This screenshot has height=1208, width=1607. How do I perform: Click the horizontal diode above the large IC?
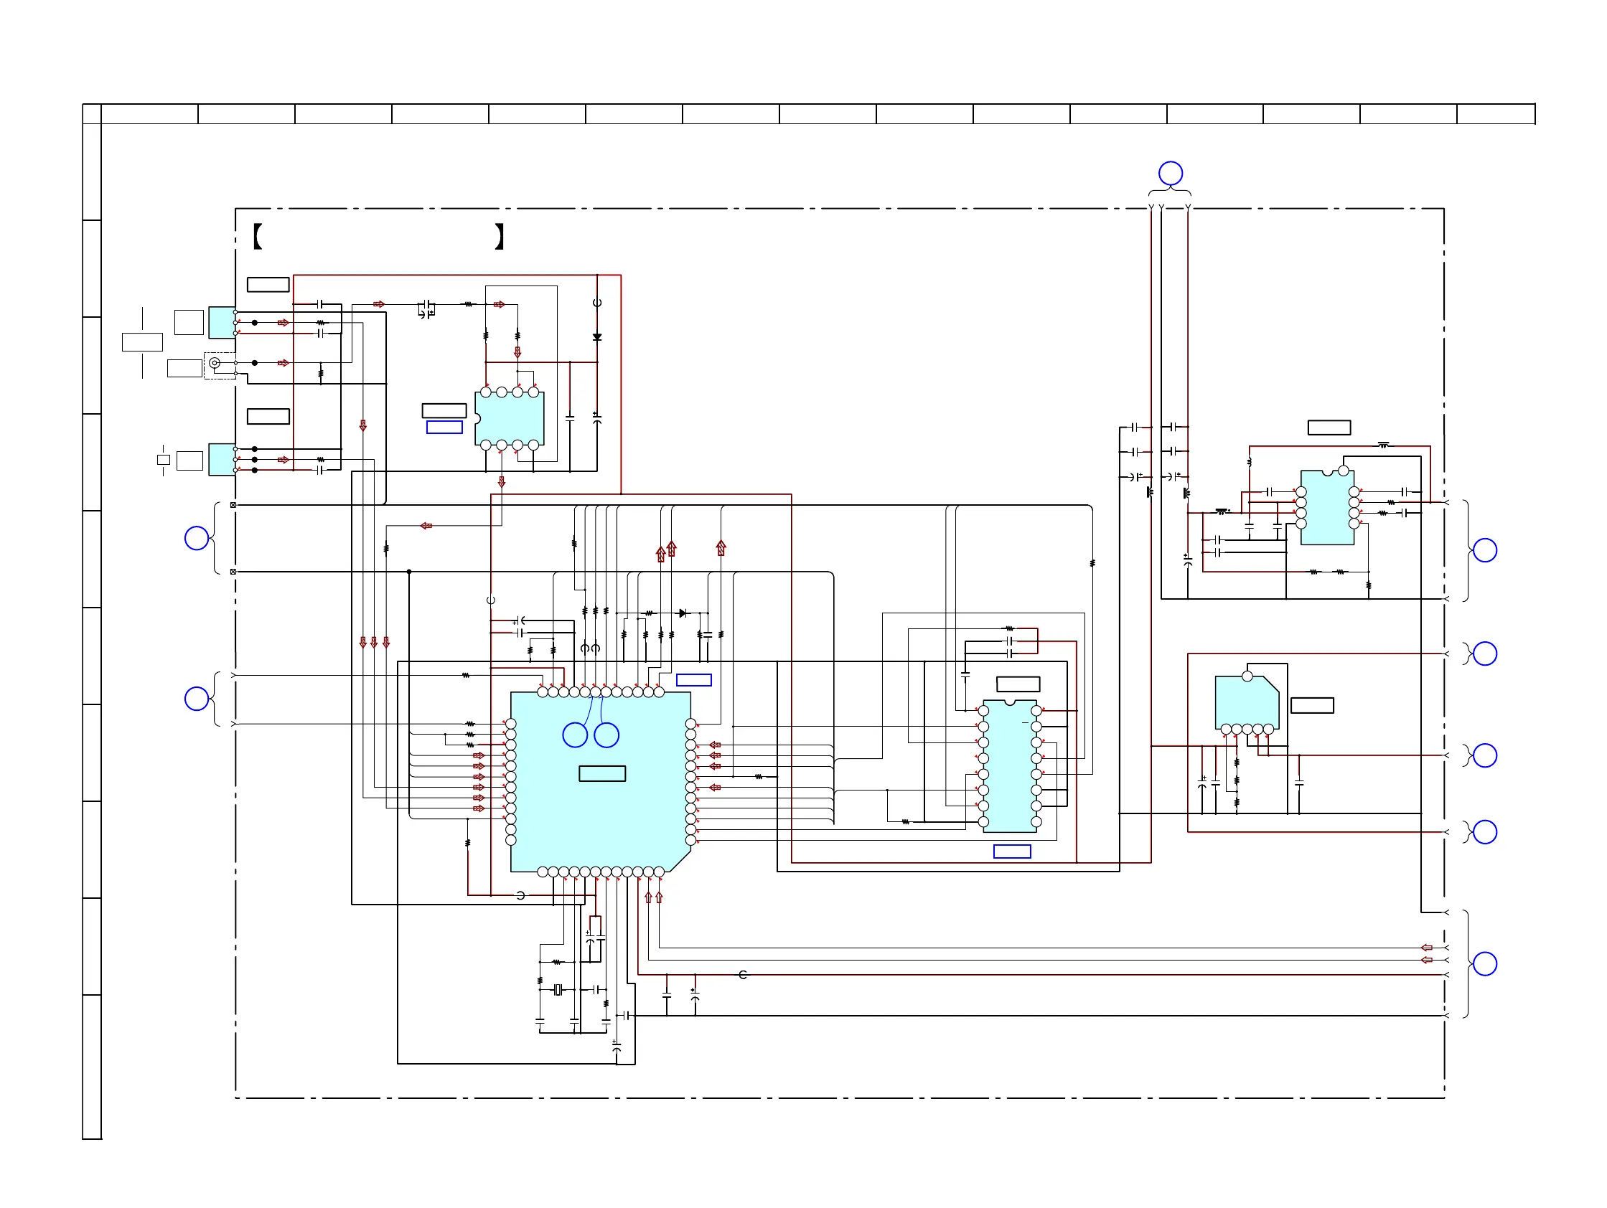click(x=682, y=613)
